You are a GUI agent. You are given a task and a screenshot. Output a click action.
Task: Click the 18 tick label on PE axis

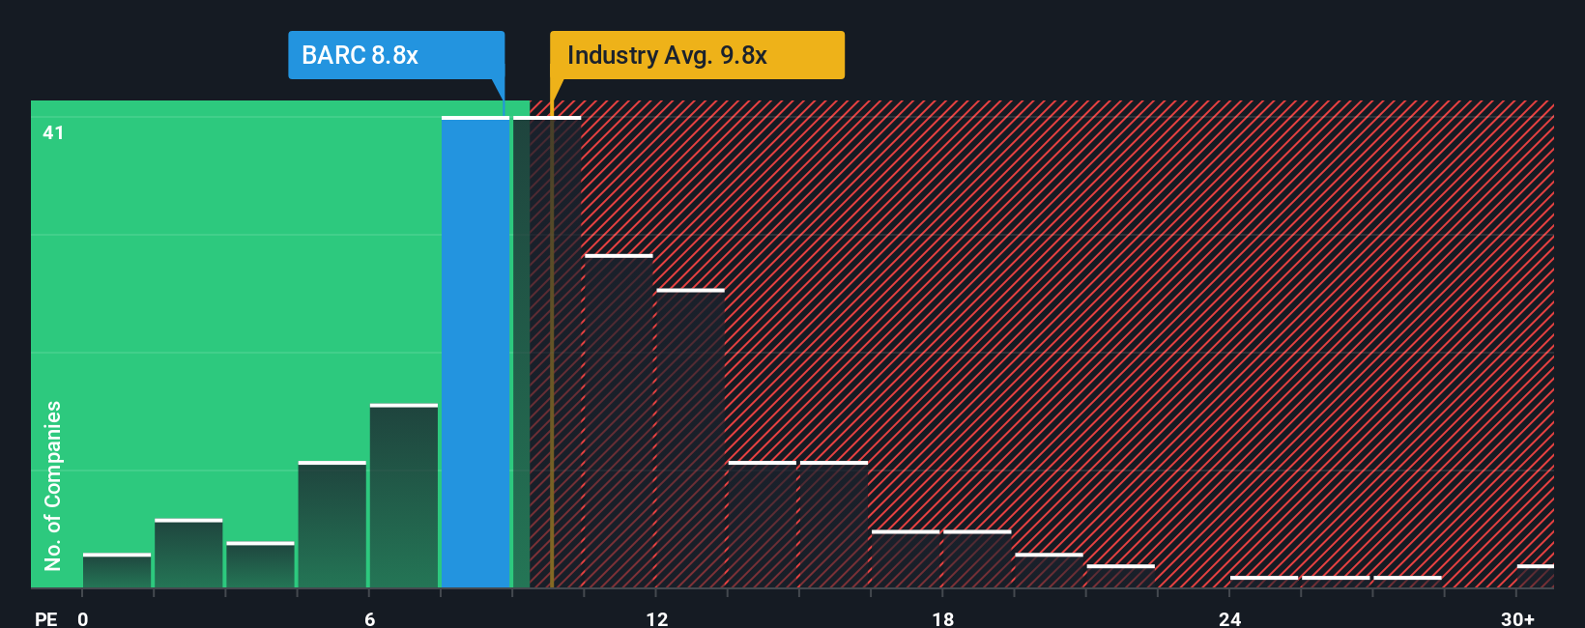943,618
